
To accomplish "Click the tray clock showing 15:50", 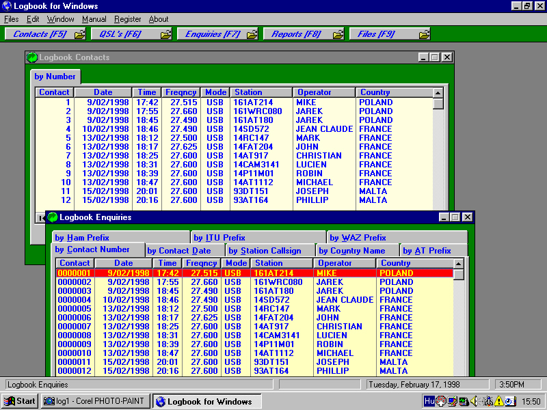I will pyautogui.click(x=531, y=402).
